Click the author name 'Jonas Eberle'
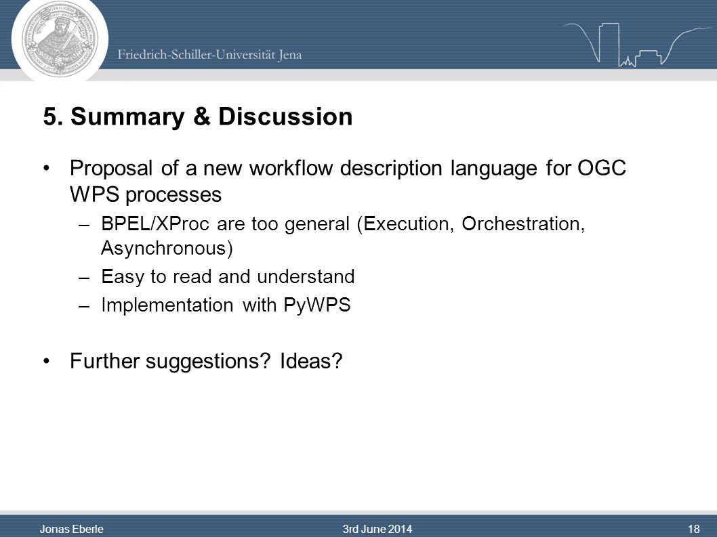Screen dimensions: 717x537 [72, 529]
